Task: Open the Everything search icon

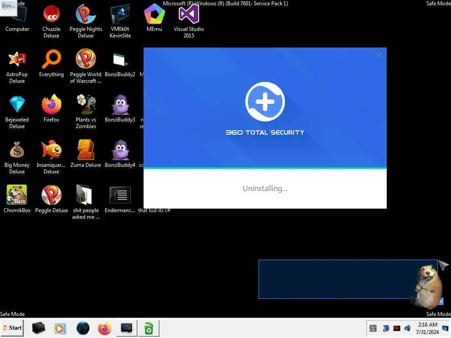Action: coord(52,64)
